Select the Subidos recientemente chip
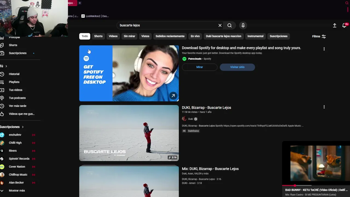The width and height of the screenshot is (350, 197). tap(170, 36)
